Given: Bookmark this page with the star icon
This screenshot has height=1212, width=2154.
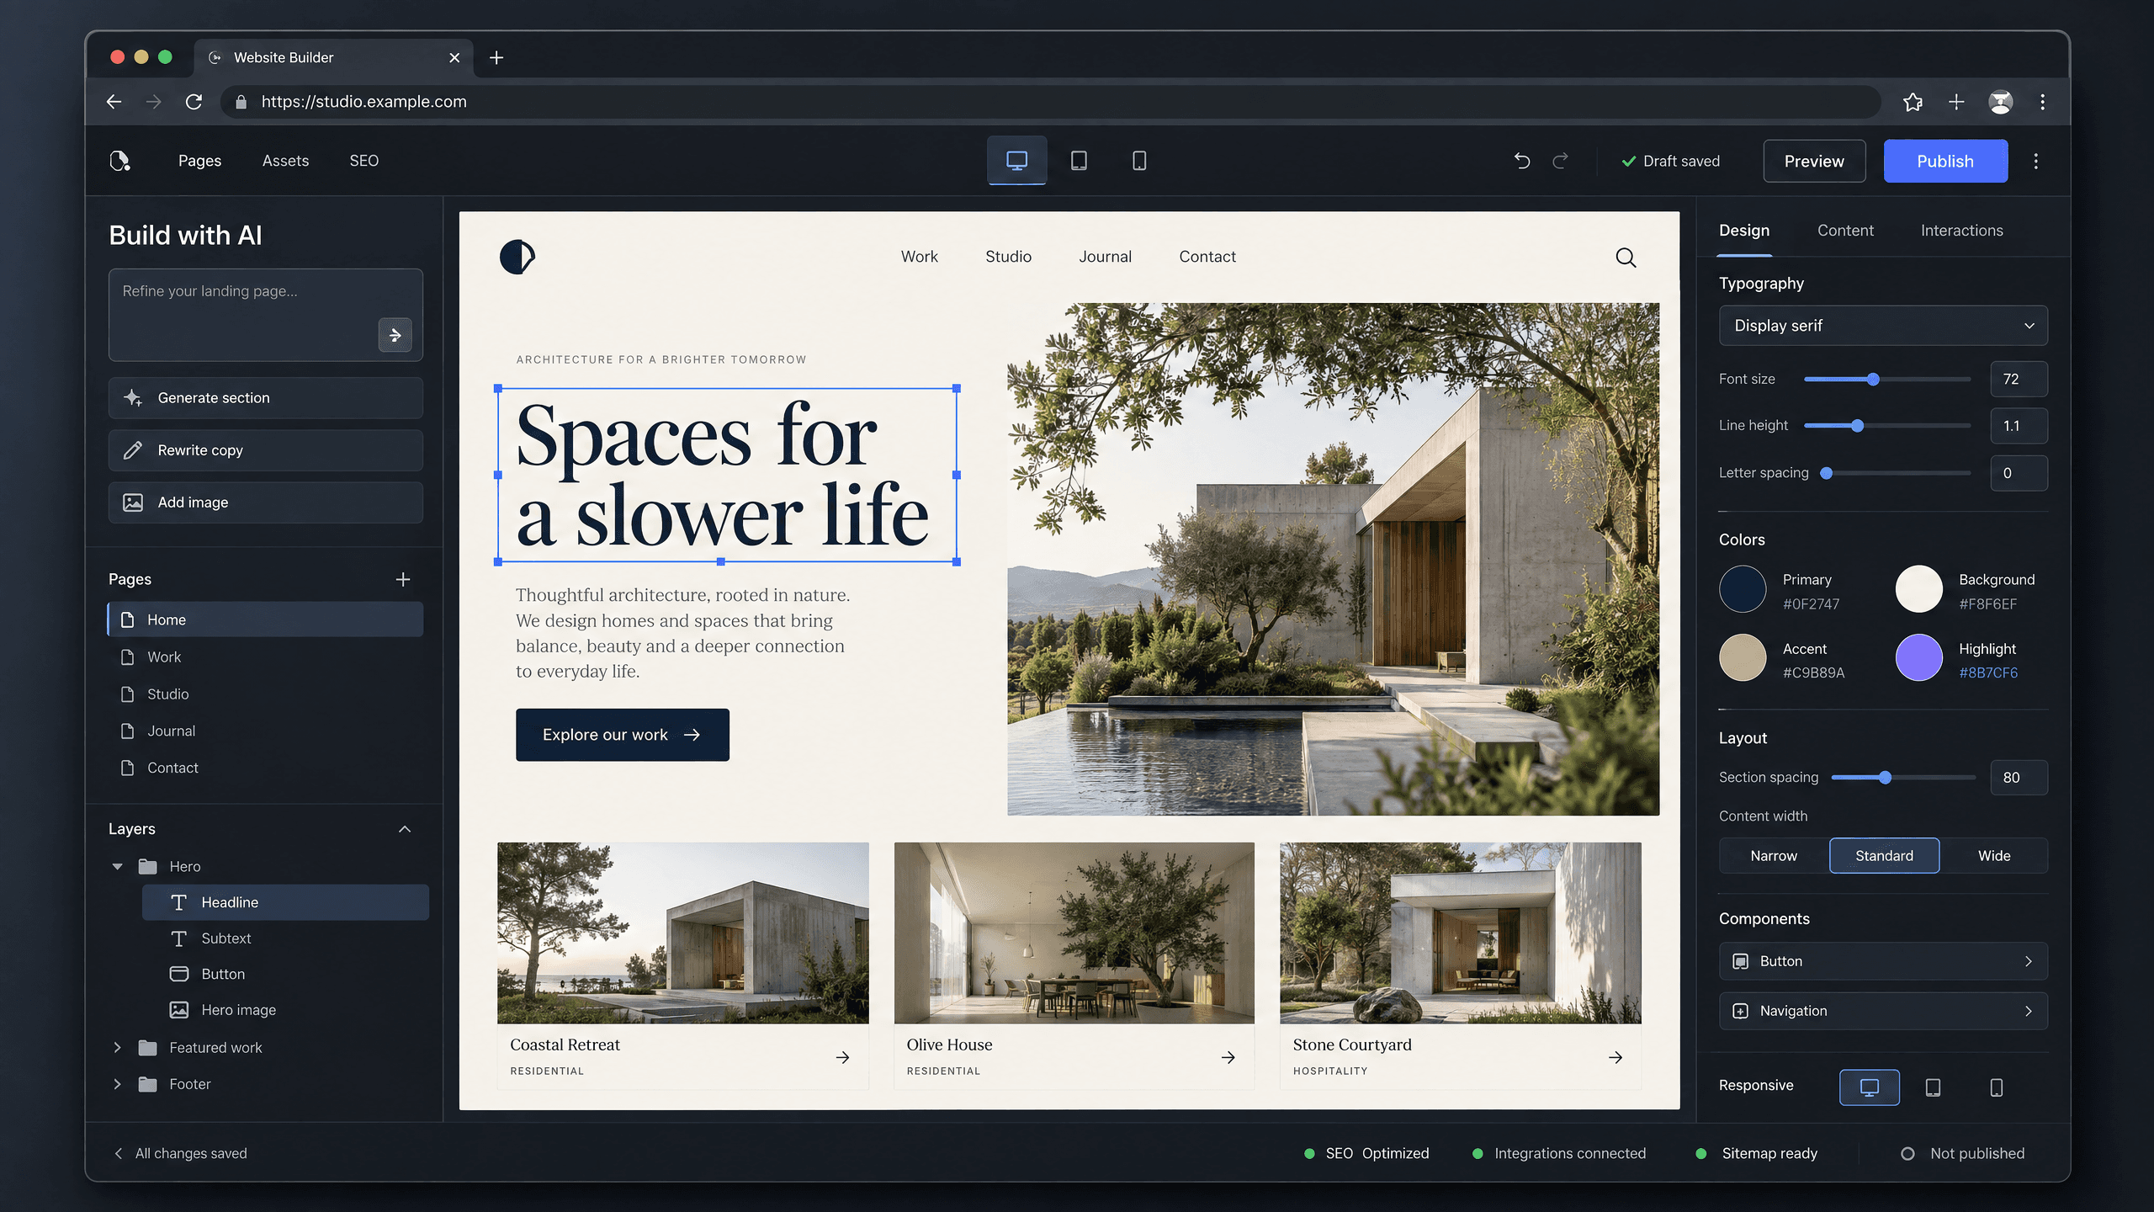Looking at the screenshot, I should pos(1913,102).
